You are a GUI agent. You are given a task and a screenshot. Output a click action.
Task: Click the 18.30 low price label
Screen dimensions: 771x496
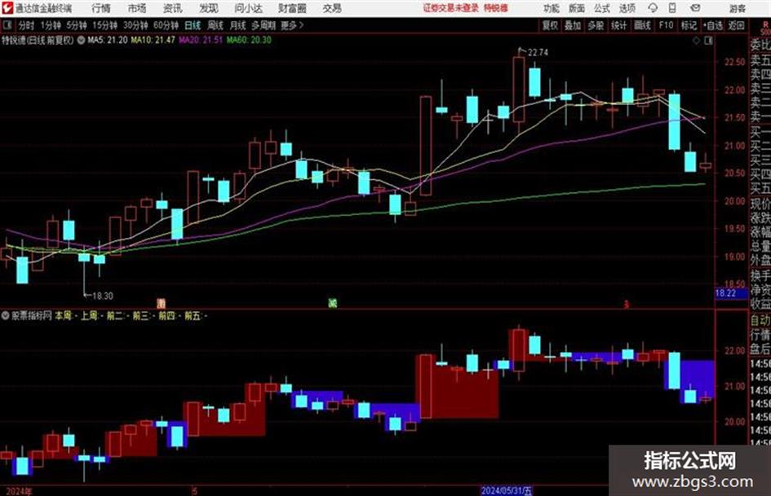coord(103,296)
